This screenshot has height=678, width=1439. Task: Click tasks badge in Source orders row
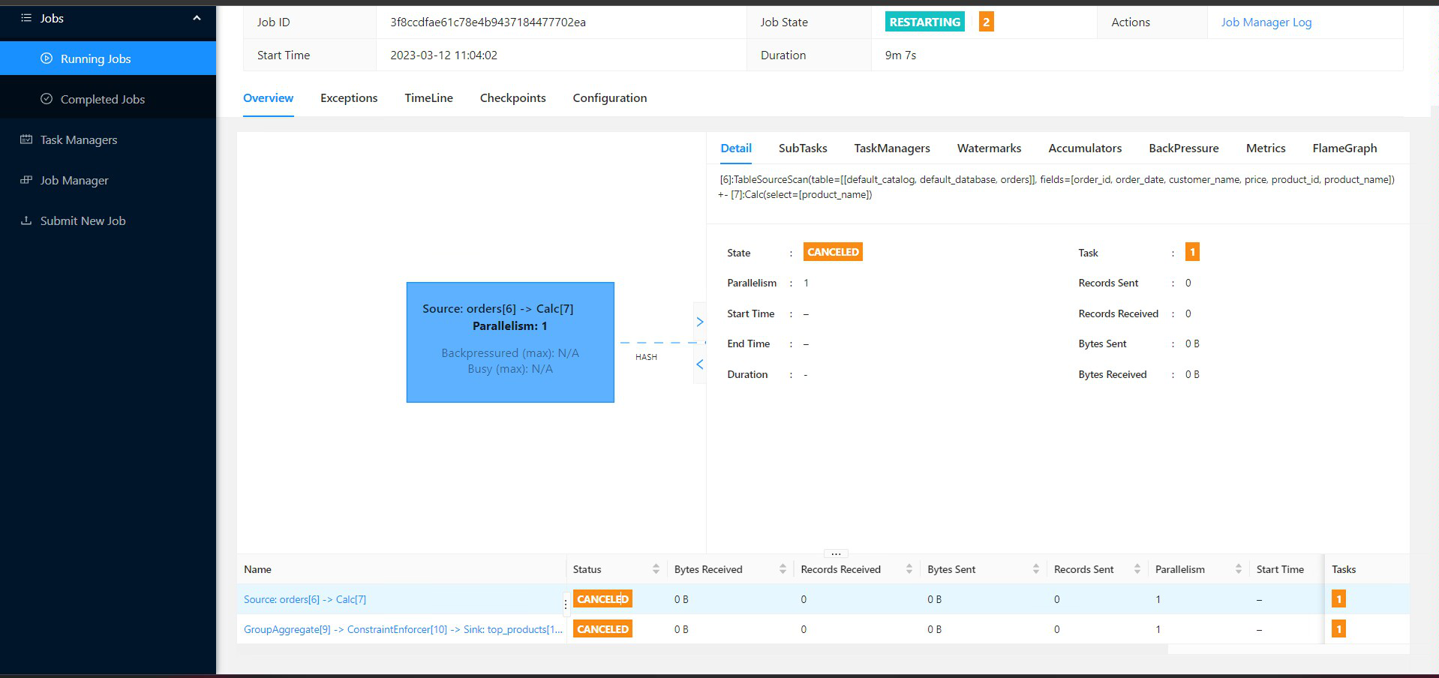1338,599
